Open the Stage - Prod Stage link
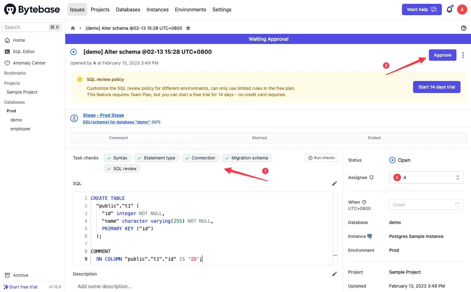The height and width of the screenshot is (292, 471). click(104, 115)
